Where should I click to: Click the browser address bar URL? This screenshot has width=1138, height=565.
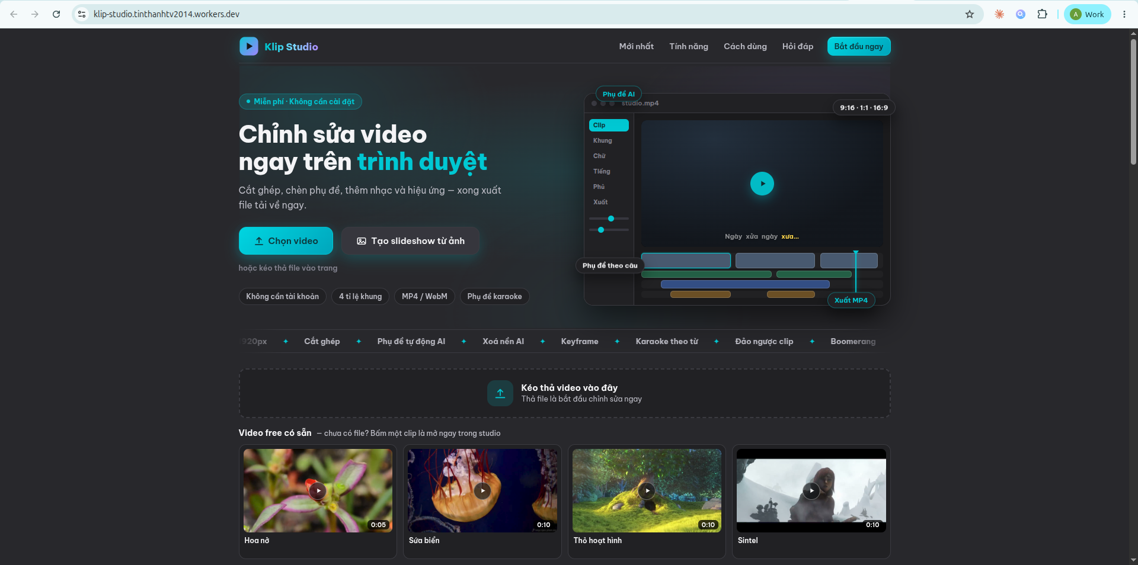[x=167, y=14]
